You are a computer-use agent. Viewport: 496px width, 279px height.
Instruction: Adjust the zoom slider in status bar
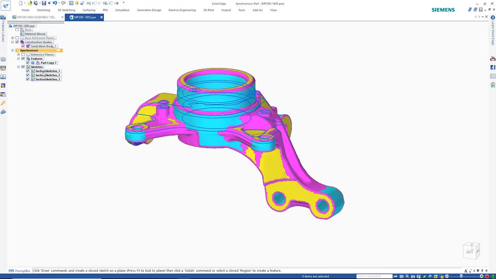point(461,276)
